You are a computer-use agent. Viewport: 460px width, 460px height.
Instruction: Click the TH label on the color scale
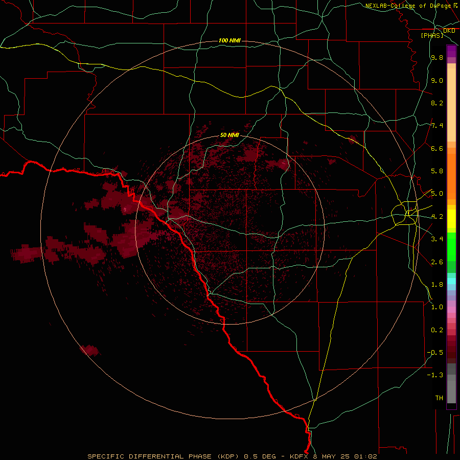point(439,398)
